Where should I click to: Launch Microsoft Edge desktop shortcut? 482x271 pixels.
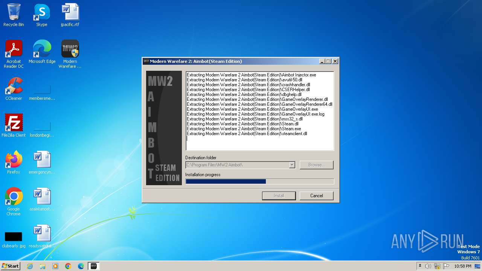point(42,52)
